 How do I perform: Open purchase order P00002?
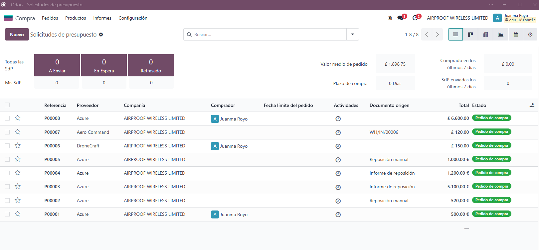[x=52, y=201]
